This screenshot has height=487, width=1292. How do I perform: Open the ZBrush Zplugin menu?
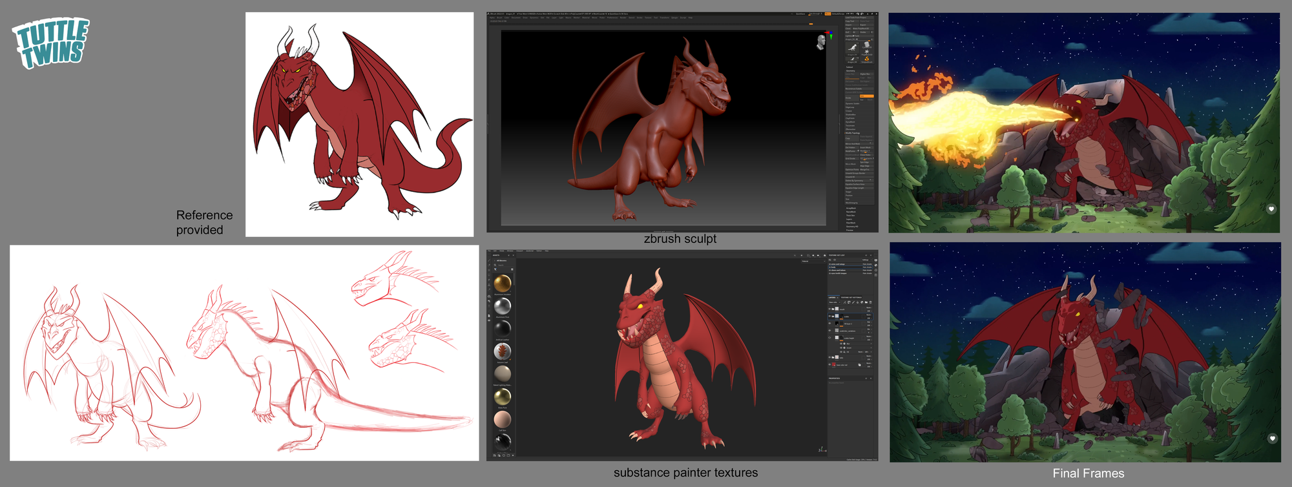[674, 17]
